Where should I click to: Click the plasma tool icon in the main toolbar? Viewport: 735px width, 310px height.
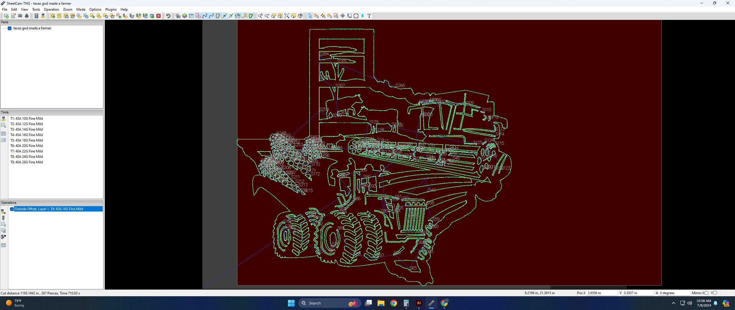(x=43, y=16)
